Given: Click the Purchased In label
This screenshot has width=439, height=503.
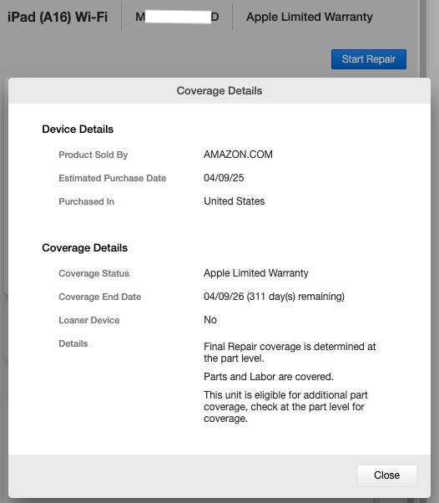Looking at the screenshot, I should pos(86,201).
